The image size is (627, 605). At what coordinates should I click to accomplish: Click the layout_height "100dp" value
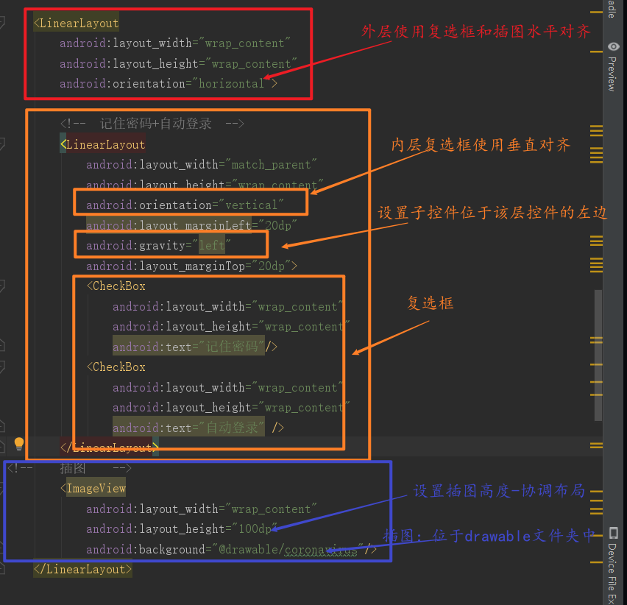tap(255, 528)
